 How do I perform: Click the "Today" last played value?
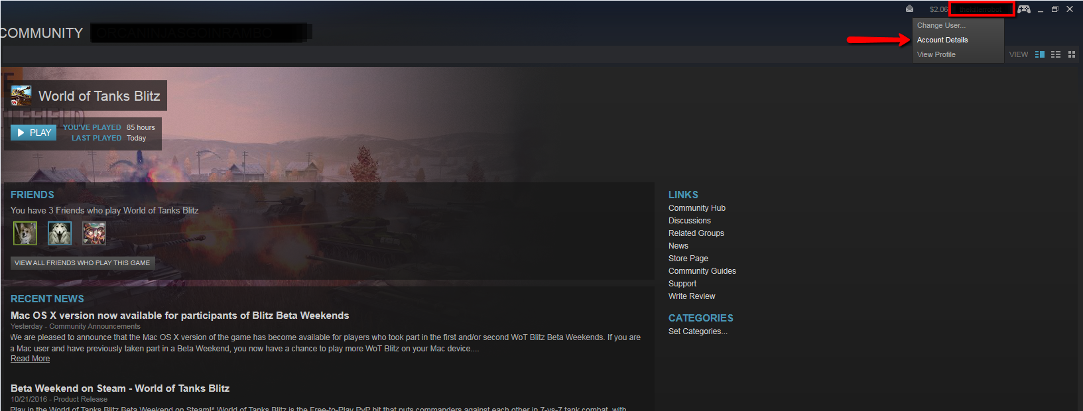pos(136,138)
